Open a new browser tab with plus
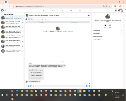This screenshot has width=126, height=101. coord(10,2)
